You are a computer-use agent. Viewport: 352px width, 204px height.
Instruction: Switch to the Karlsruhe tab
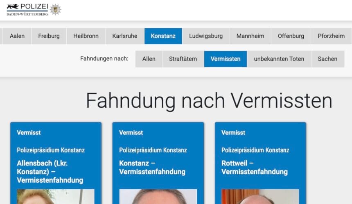coord(125,36)
